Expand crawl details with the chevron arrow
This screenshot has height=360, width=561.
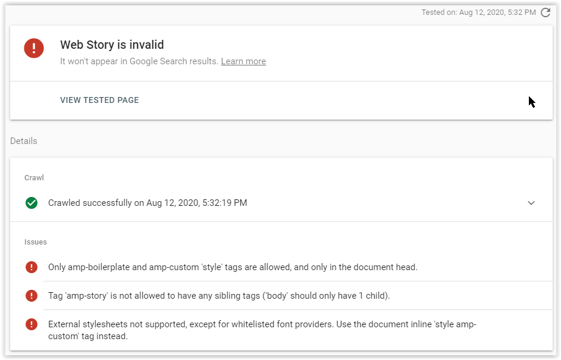click(531, 203)
